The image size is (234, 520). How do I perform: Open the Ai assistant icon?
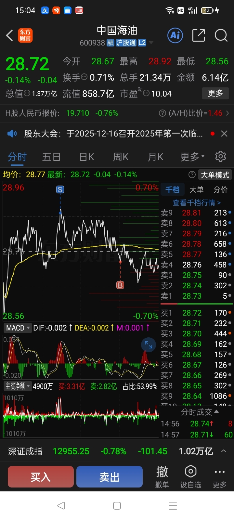175,35
